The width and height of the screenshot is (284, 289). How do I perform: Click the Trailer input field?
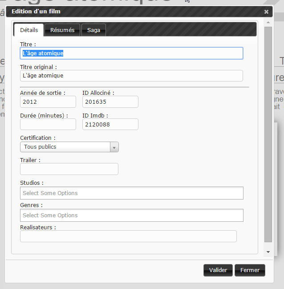click(69, 169)
